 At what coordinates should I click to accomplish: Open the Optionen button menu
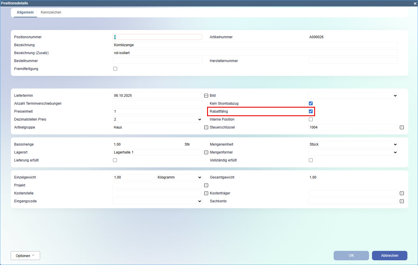click(25, 256)
